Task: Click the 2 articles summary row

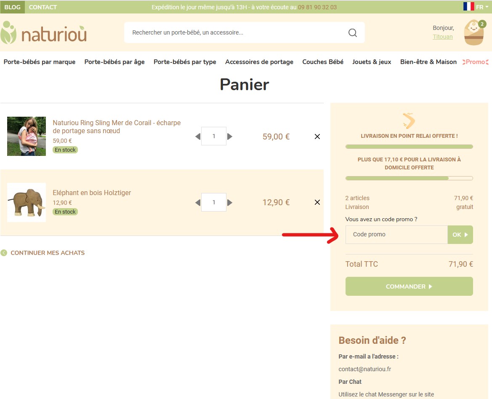Action: (x=409, y=198)
